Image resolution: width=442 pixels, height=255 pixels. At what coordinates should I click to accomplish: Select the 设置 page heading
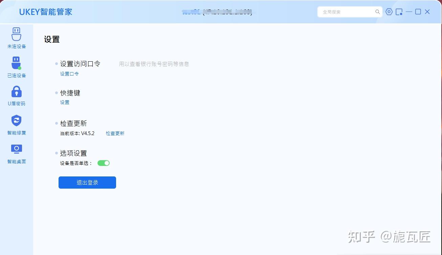click(51, 39)
